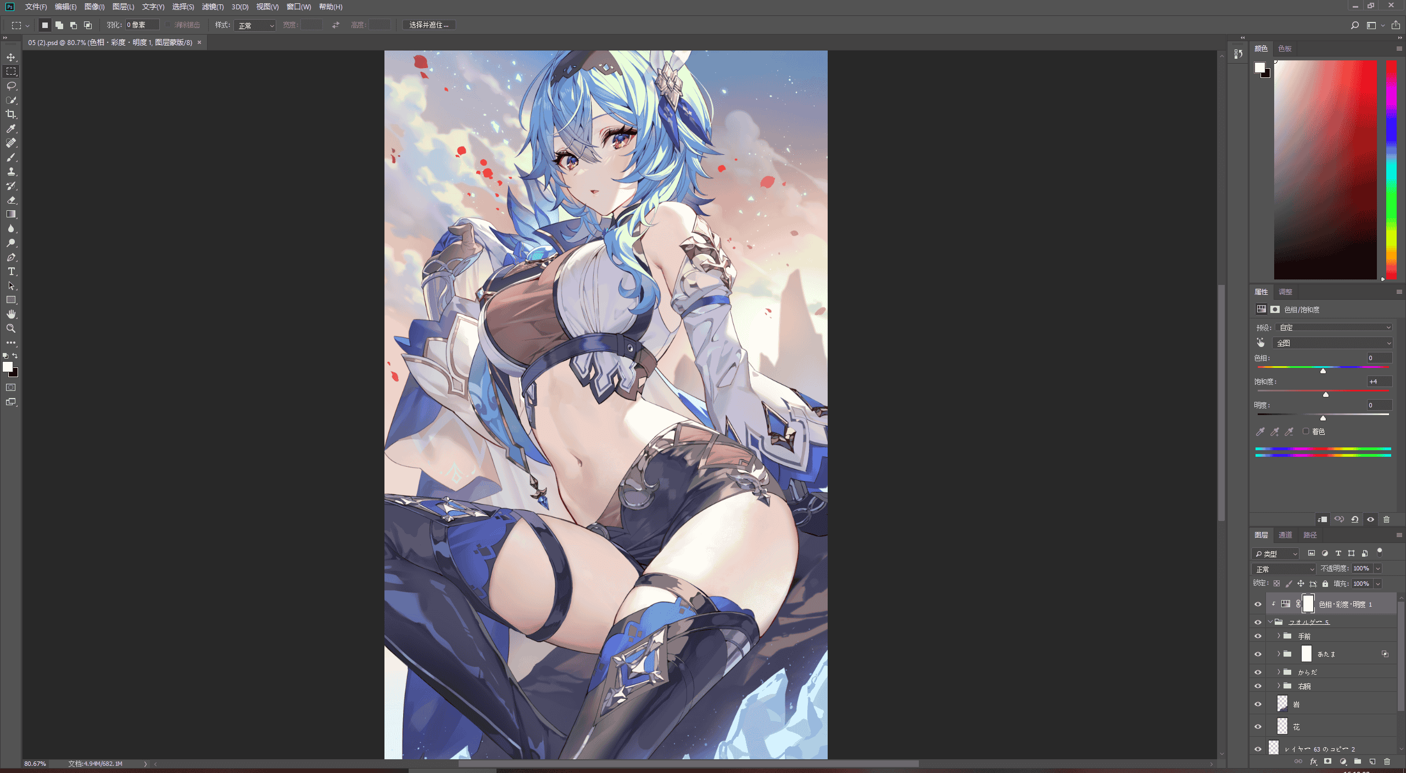Hide the 色相·彩度·明度 1 layer

(1258, 604)
